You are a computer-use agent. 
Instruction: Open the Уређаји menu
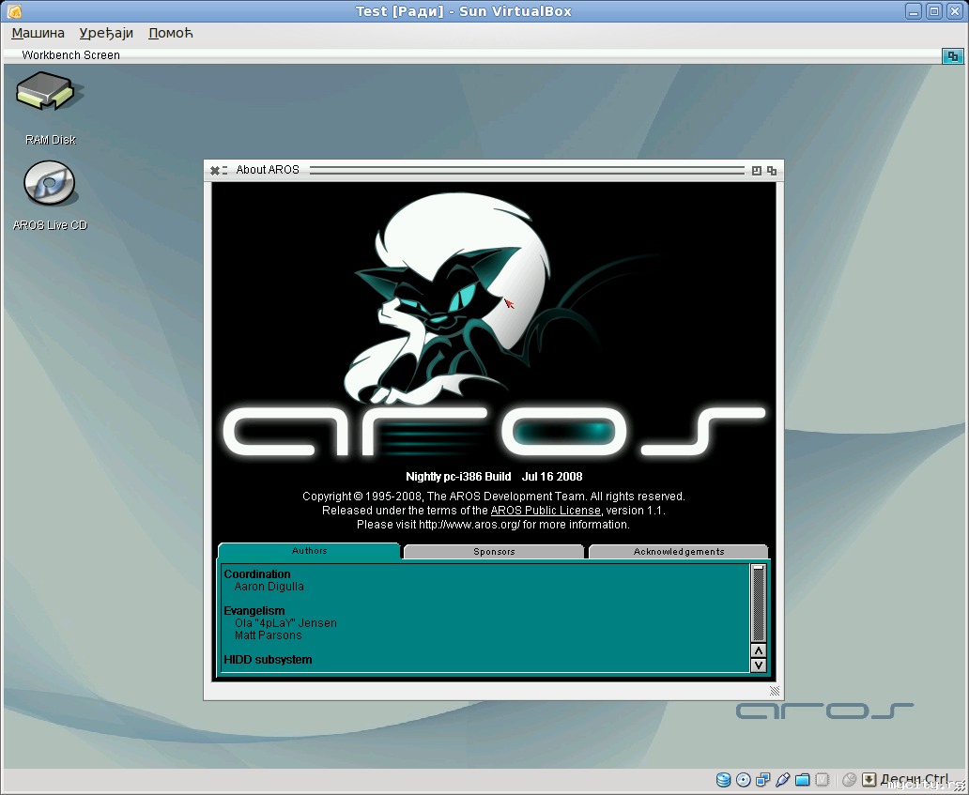tap(106, 34)
